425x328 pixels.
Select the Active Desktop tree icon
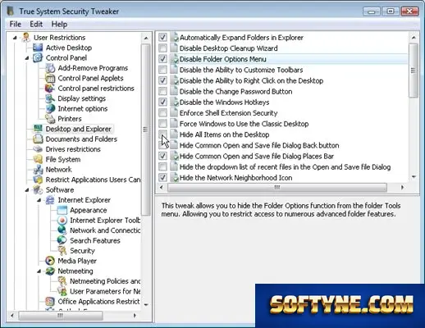click(x=38, y=48)
